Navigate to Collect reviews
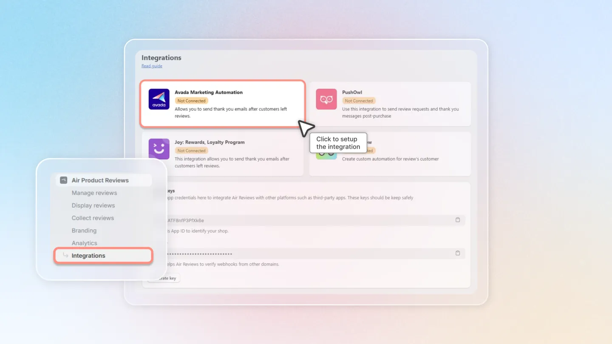This screenshot has height=344, width=612. click(93, 218)
